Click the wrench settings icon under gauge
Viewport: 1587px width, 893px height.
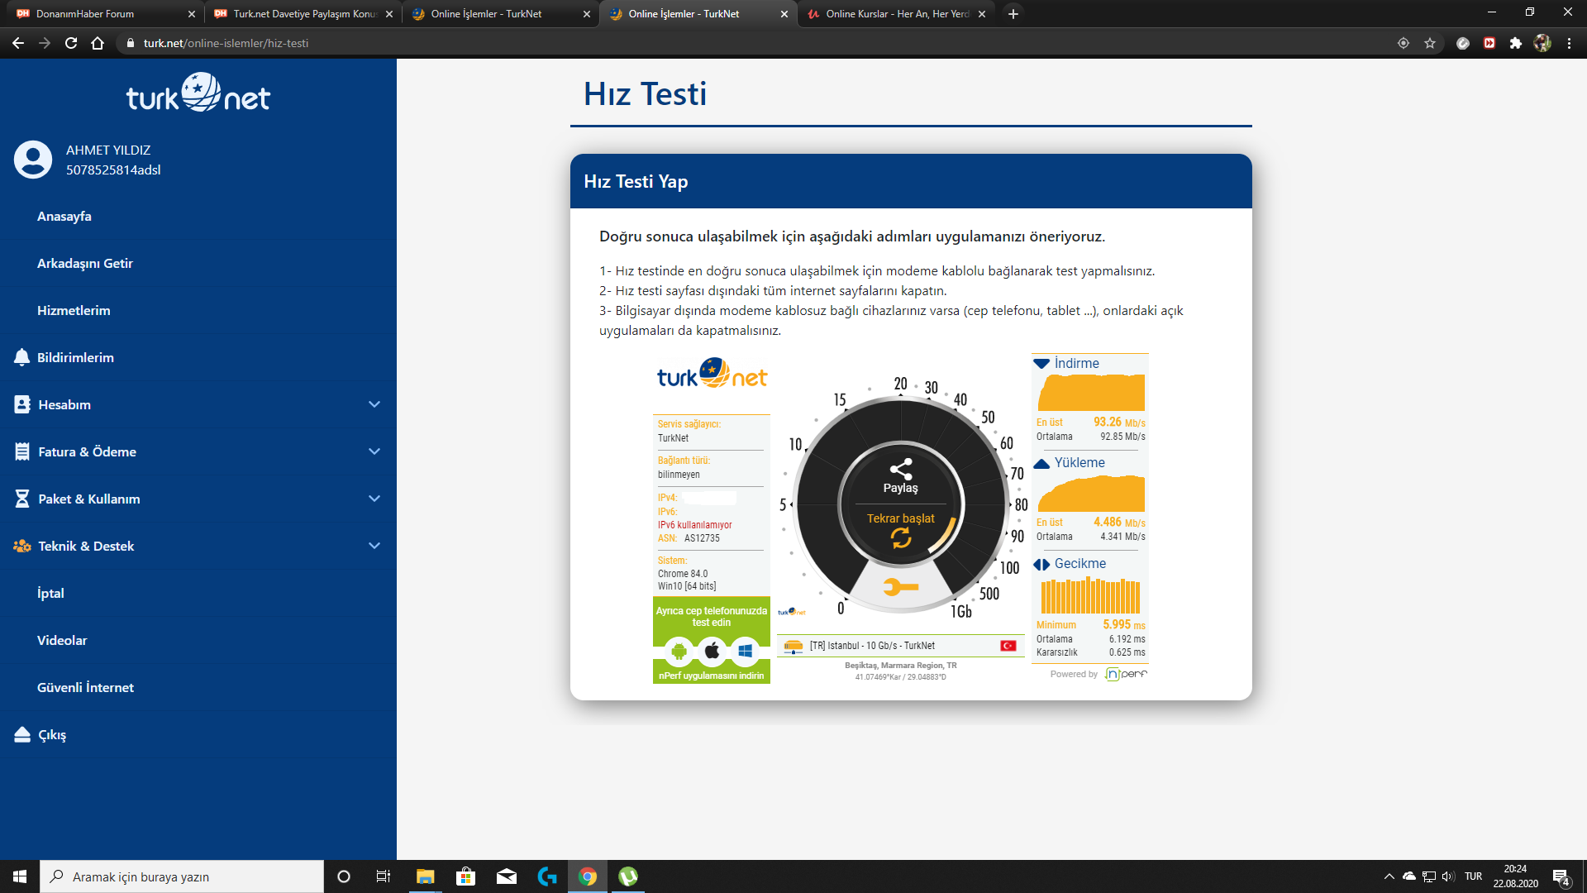[900, 587]
